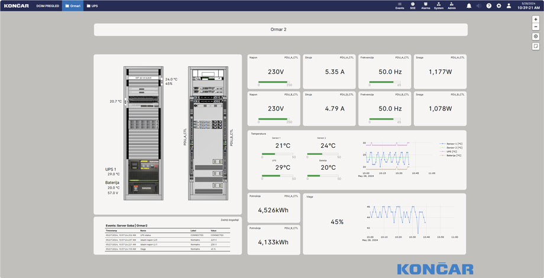Click the PDU_B_CTL vertical label
The width and height of the screenshot is (544, 278).
[x=231, y=137]
